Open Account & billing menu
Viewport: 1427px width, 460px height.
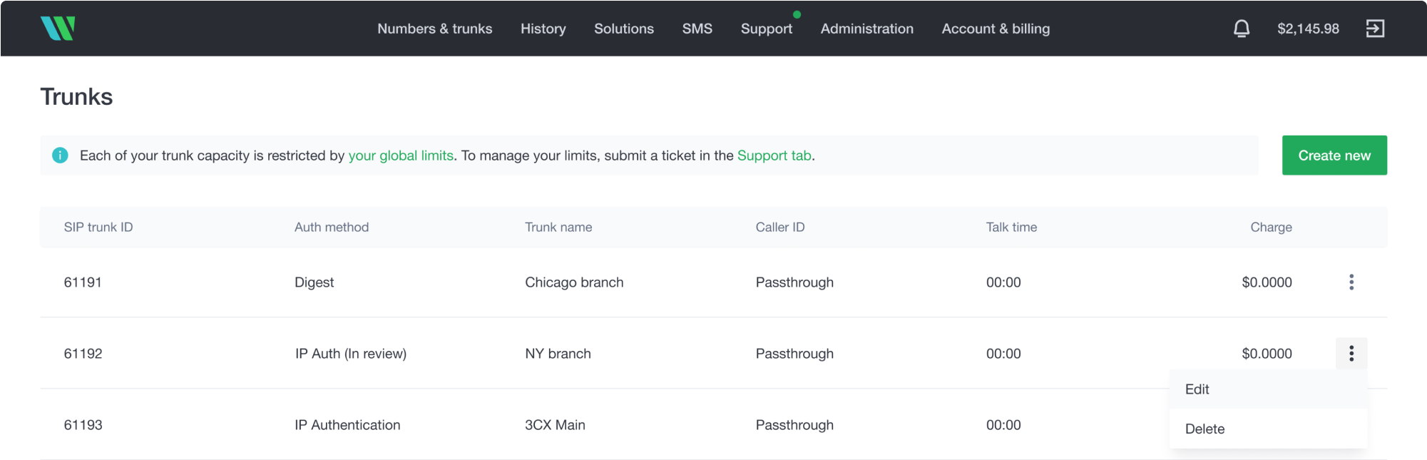996,29
